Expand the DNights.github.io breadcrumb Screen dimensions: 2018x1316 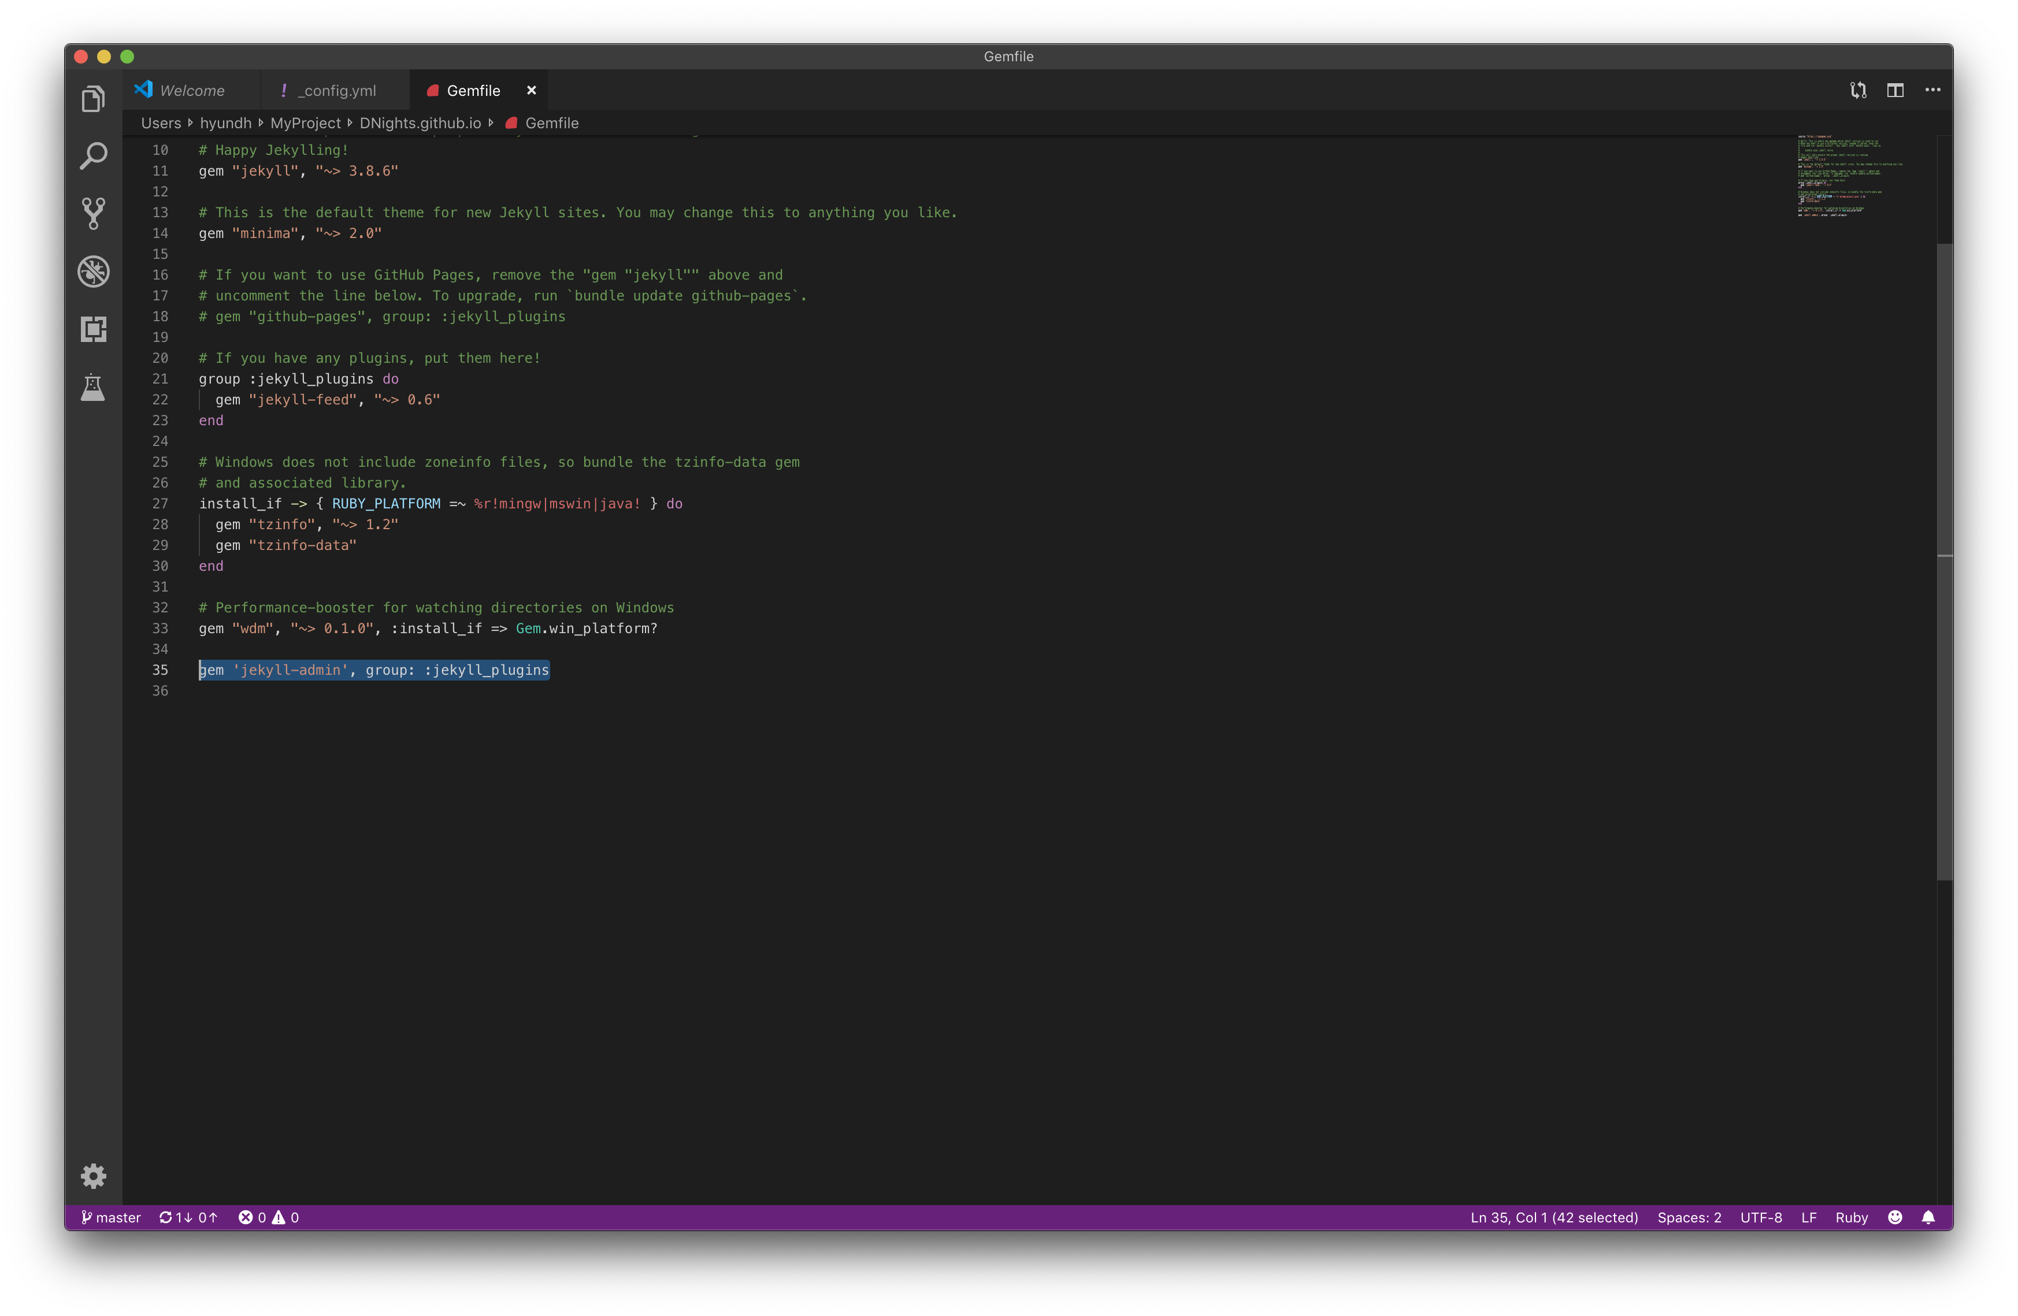tap(420, 123)
